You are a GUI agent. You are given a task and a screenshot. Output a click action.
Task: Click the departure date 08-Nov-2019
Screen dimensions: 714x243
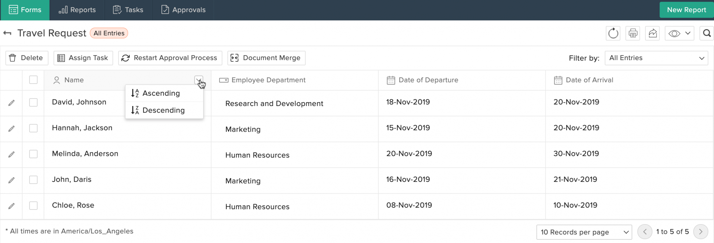point(409,205)
